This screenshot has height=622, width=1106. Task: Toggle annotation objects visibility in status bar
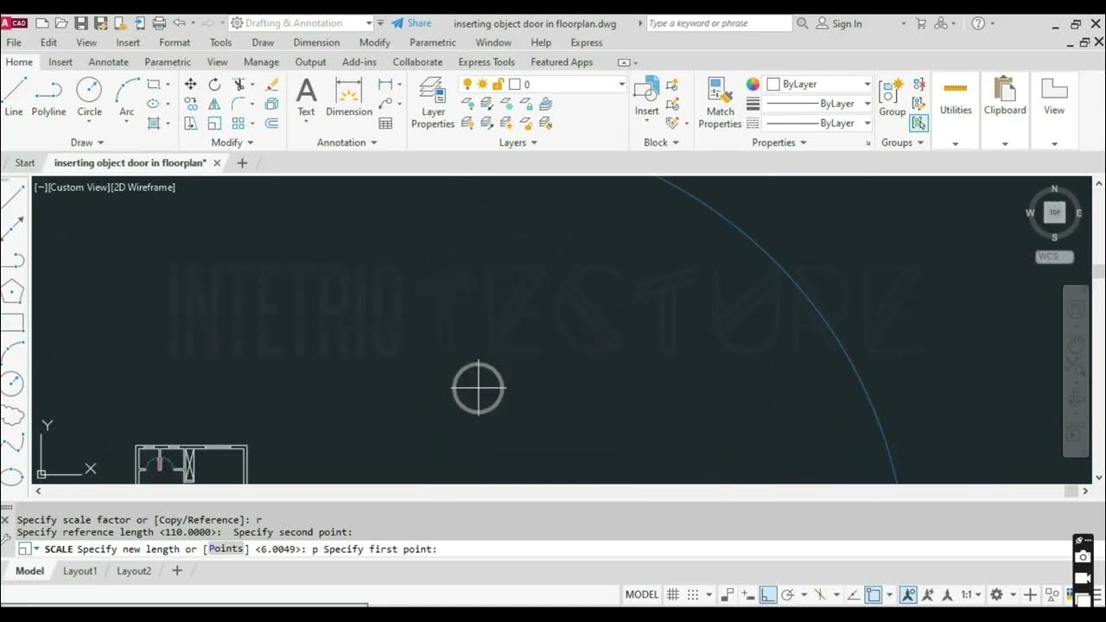[x=908, y=594]
